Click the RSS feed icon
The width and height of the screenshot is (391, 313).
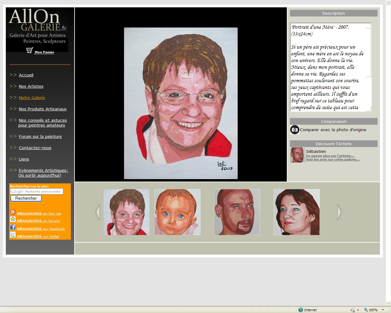13,212
